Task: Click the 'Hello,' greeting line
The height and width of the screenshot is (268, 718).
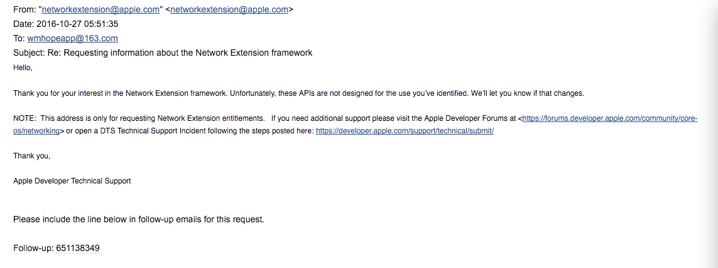Action: pos(23,68)
